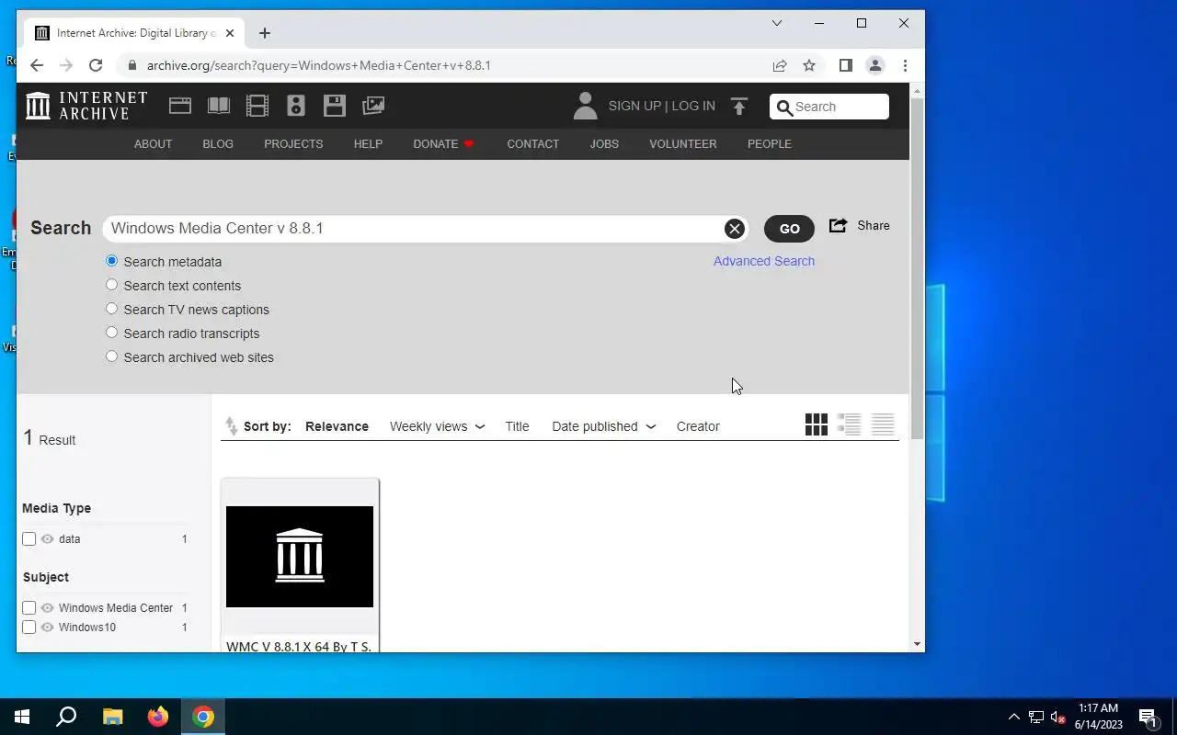Open Chrome side panel icon
Image resolution: width=1177 pixels, height=735 pixels.
click(846, 65)
